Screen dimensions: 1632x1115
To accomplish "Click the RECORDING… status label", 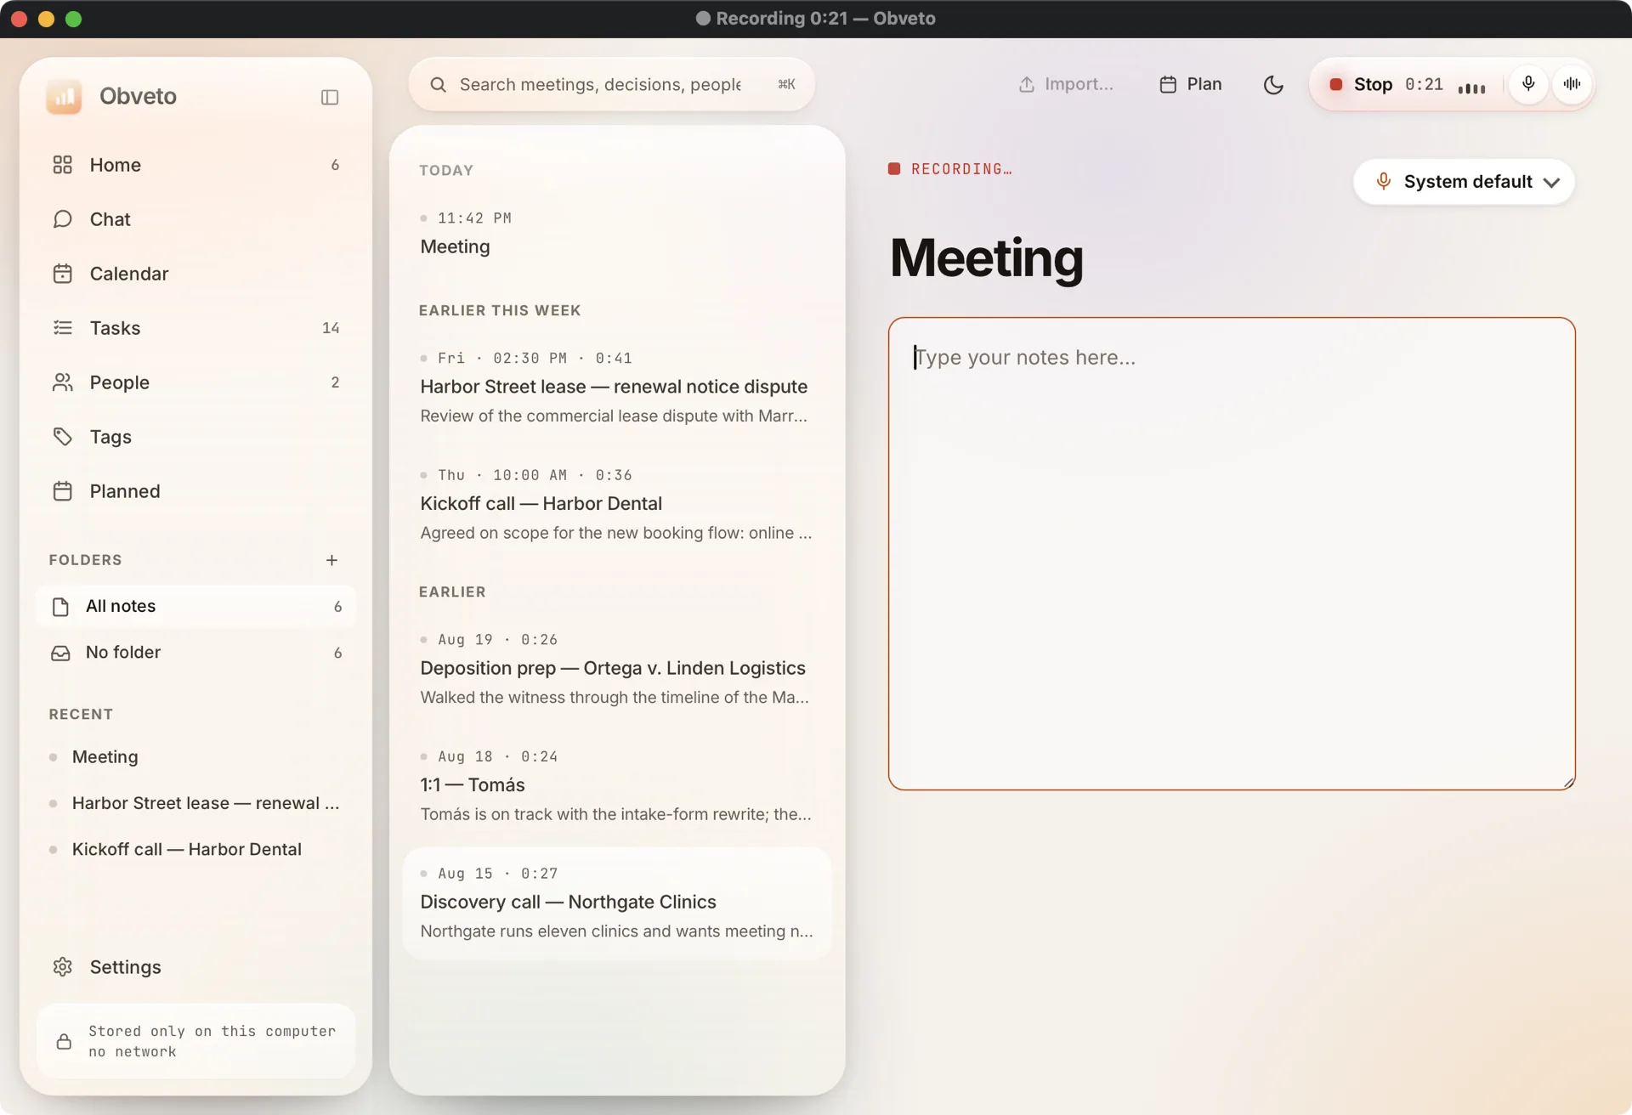I will pos(961,169).
